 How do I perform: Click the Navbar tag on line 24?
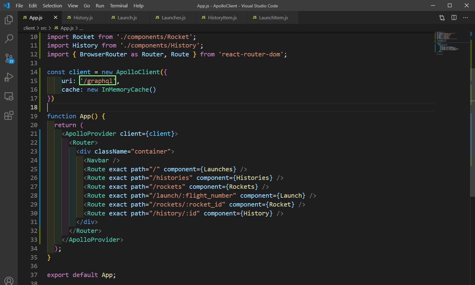101,160
